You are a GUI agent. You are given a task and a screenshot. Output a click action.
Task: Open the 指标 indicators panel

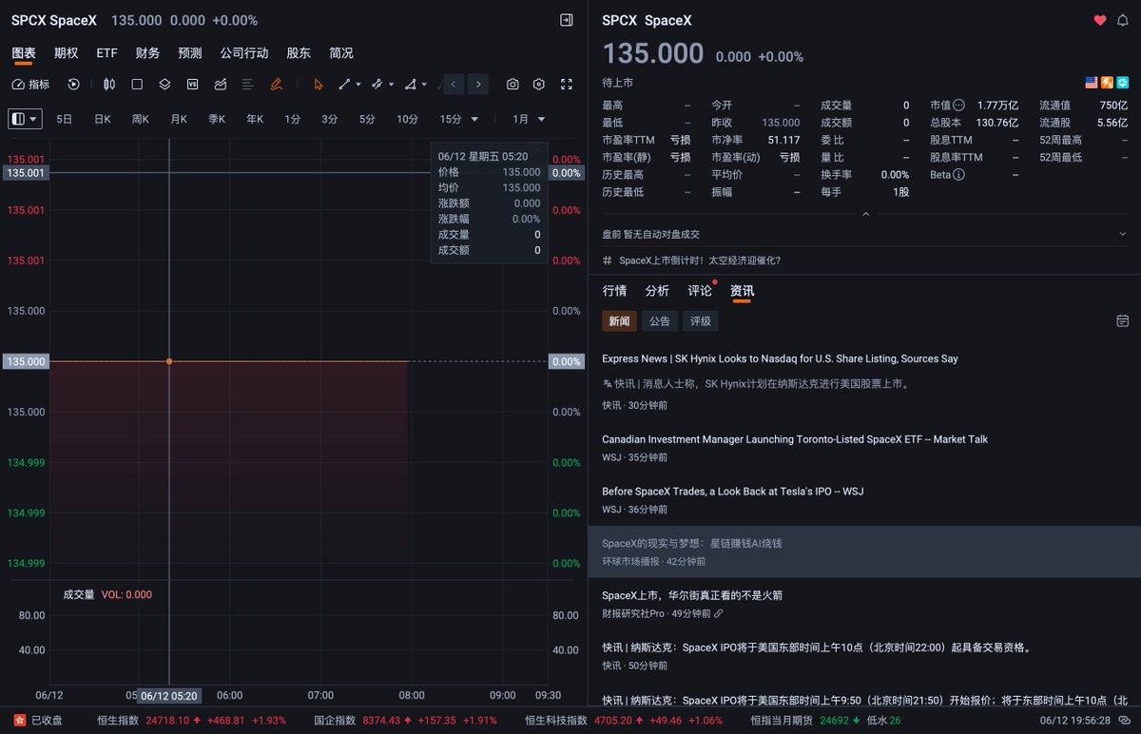(30, 85)
